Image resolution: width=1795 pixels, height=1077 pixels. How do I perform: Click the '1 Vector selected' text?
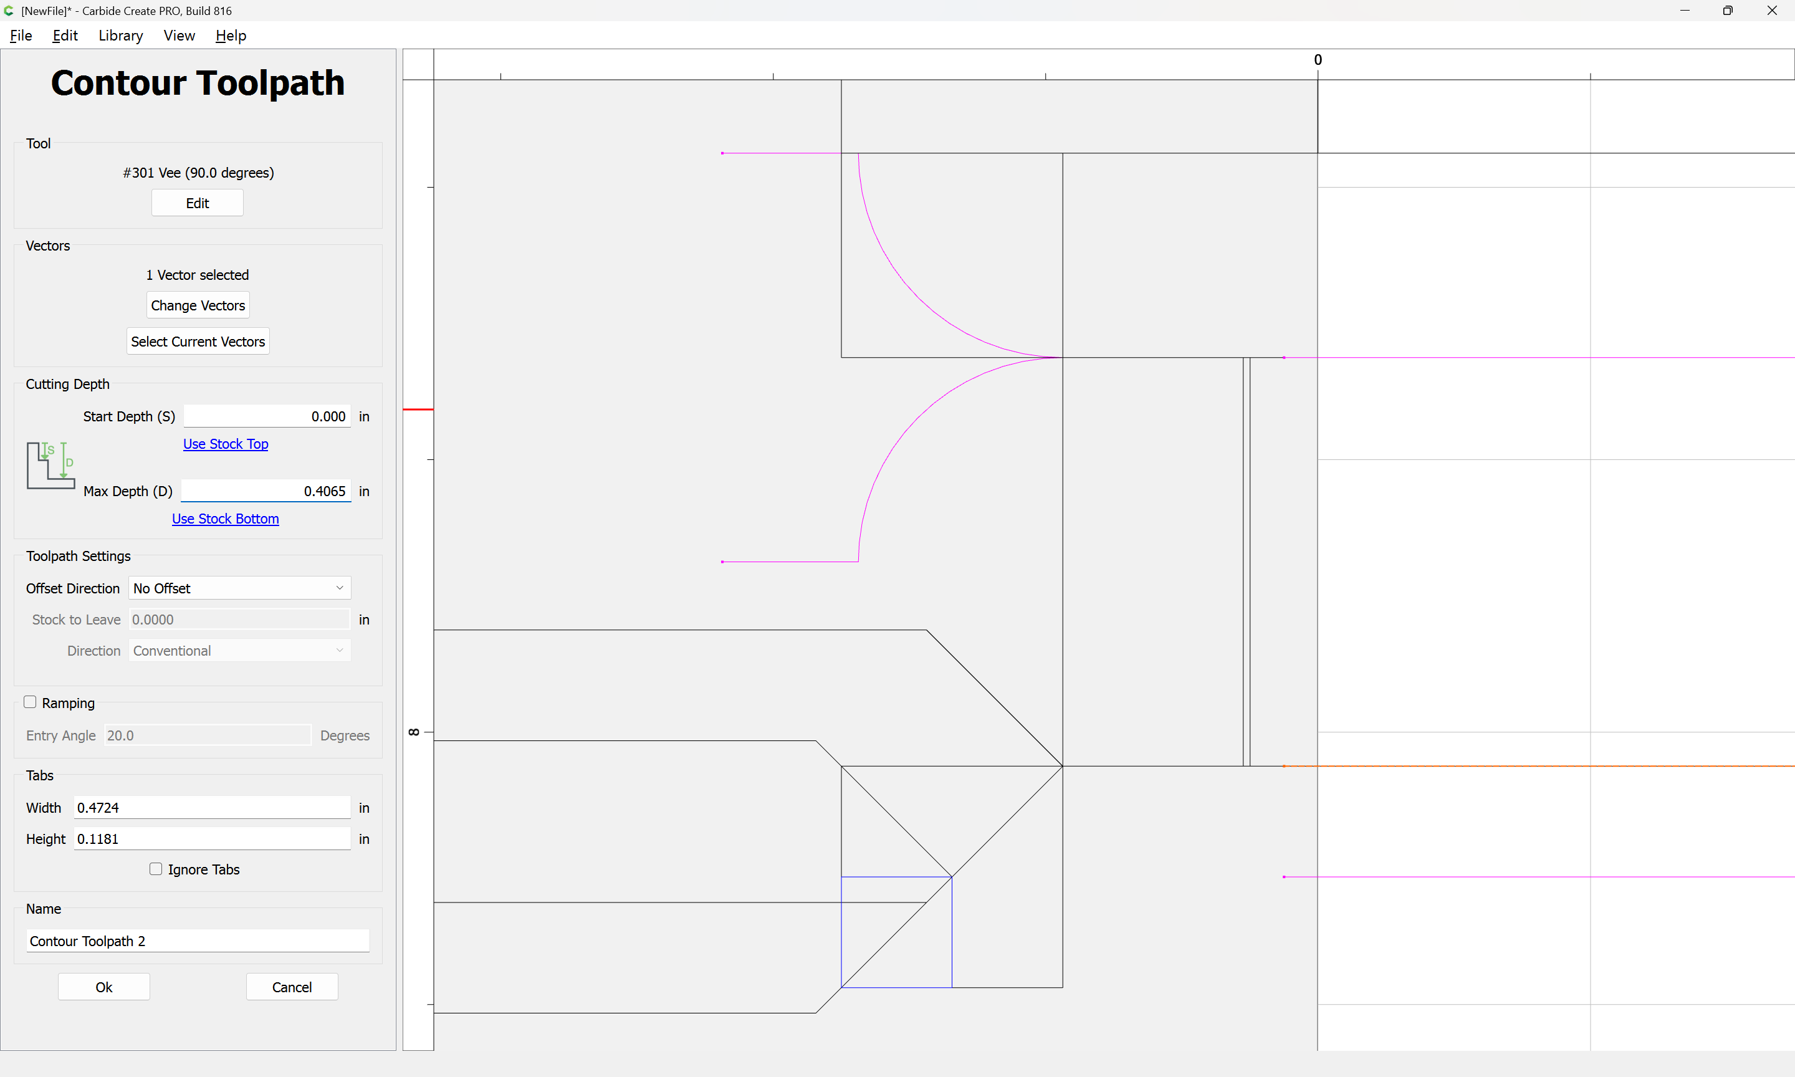(x=198, y=275)
